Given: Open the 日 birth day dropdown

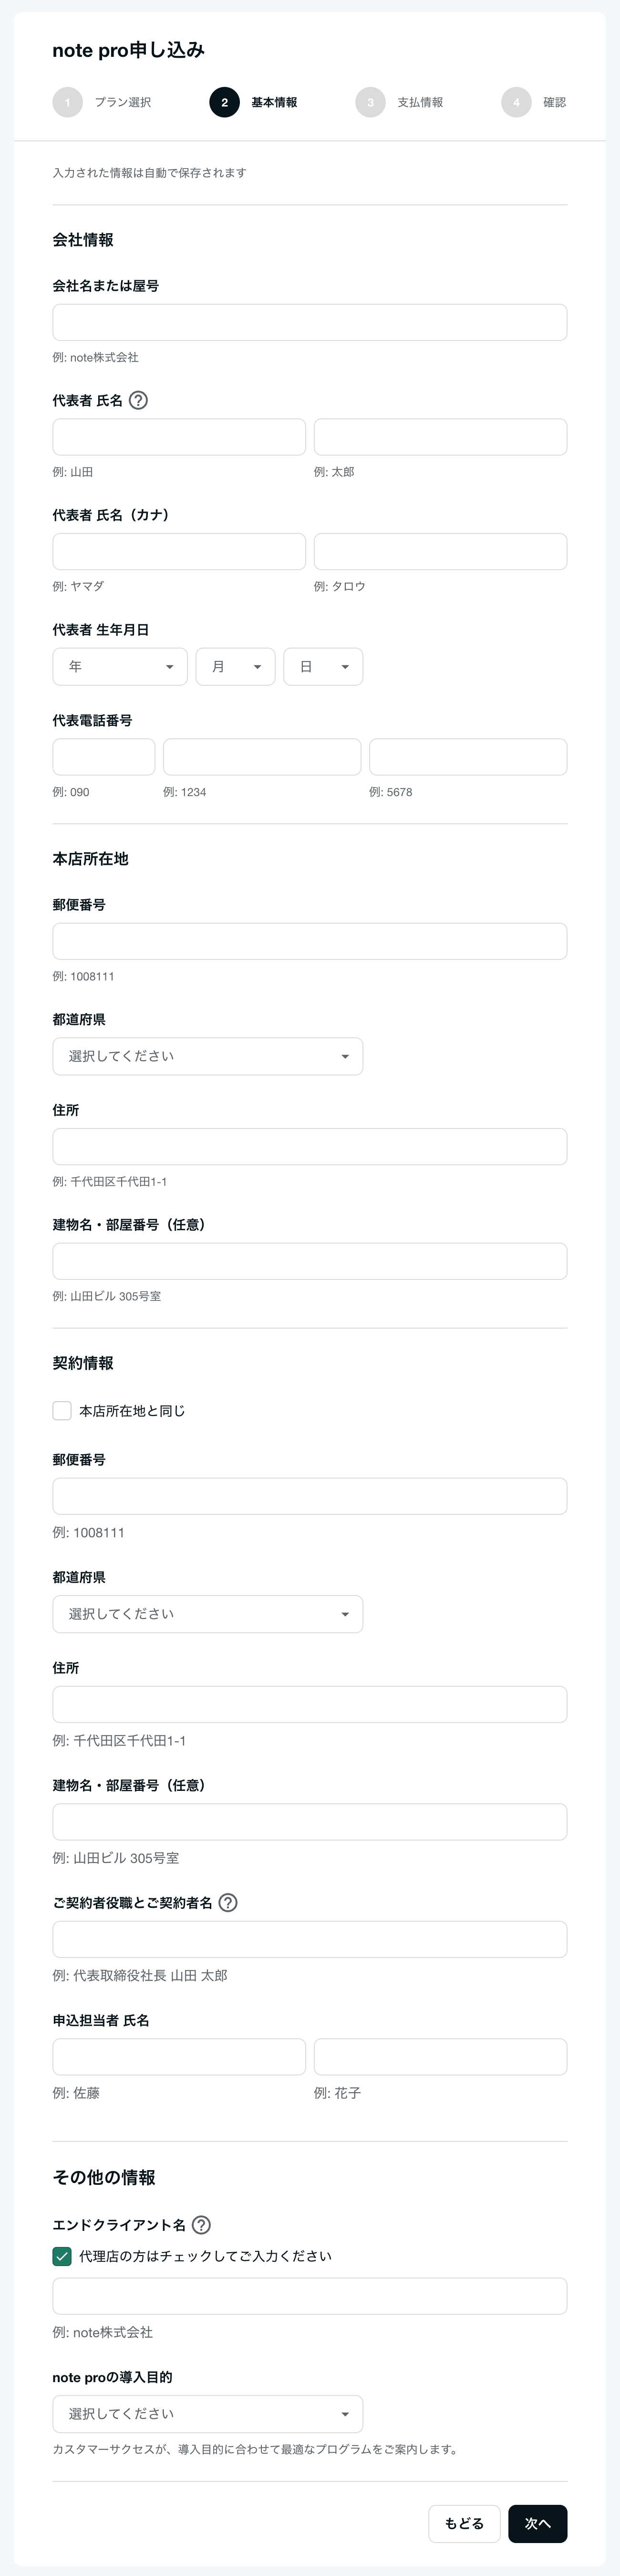Looking at the screenshot, I should [323, 667].
